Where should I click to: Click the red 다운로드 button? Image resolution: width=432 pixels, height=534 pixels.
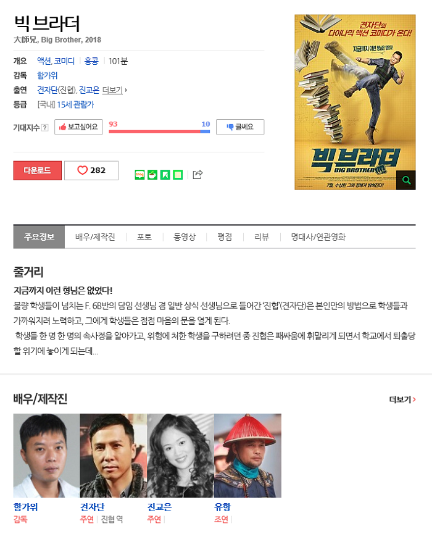tap(38, 170)
